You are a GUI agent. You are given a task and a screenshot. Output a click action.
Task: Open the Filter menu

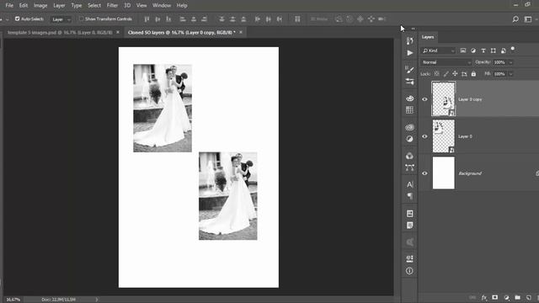(x=112, y=6)
